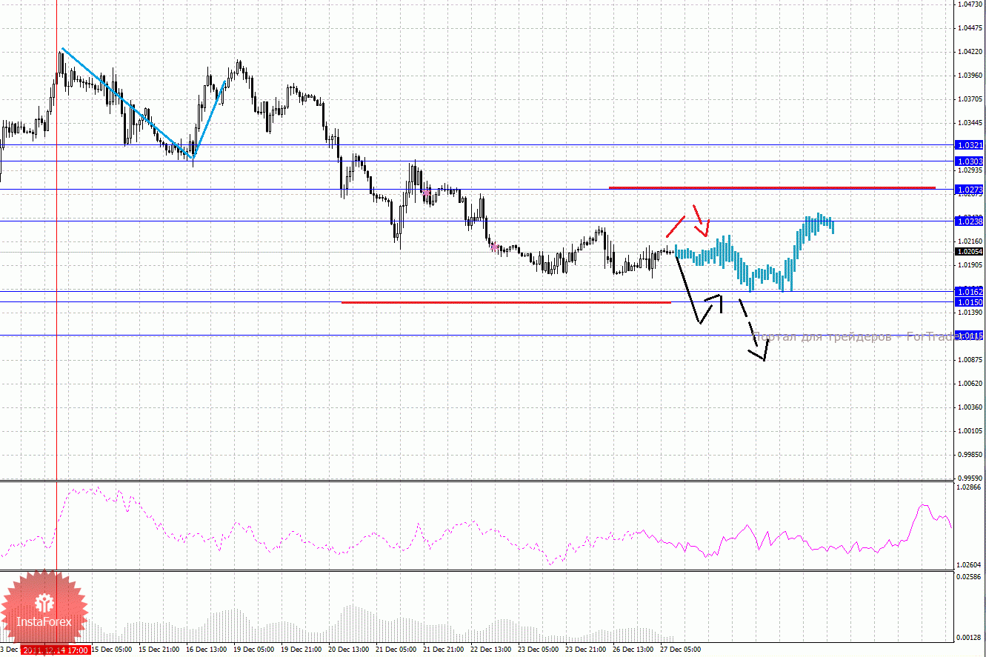Click the 1.02604 indicator scale value

pyautogui.click(x=969, y=565)
